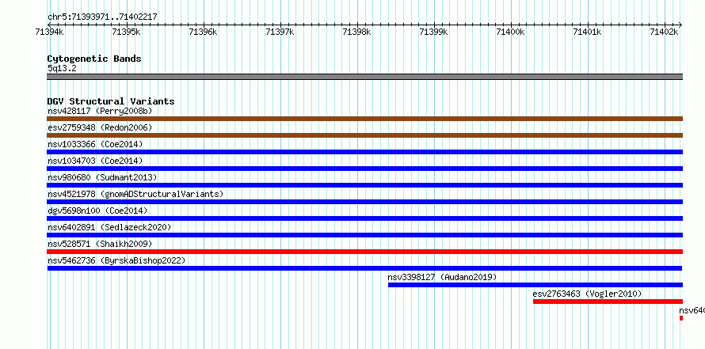Click the small red variant under nsv64
This screenshot has width=705, height=349.
tap(681, 318)
